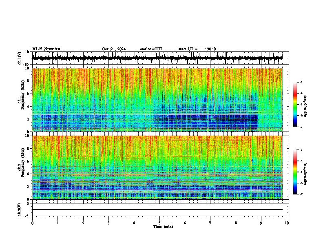
Task: Click the '5' tick on the ch.3(V) axis
Action: pos(29,203)
